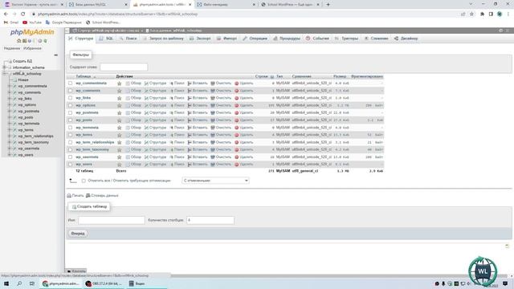
Task: Select checkbox for wp_links table
Action: pos(70,98)
